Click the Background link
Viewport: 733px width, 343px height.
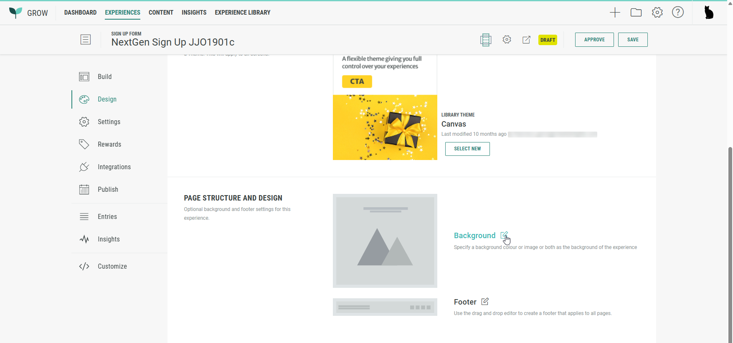tap(474, 236)
